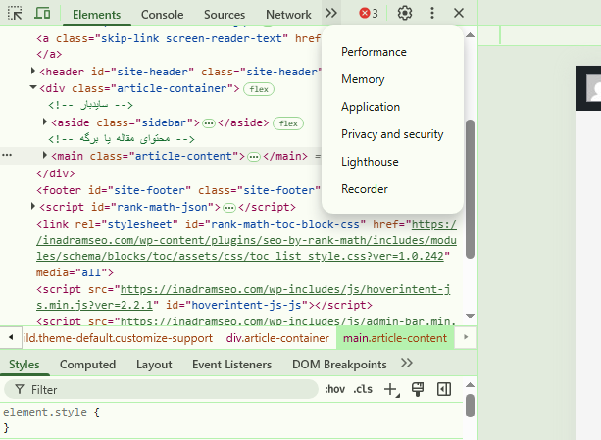This screenshot has height=440, width=601.
Task: Open the Layout tab
Action: tap(154, 365)
